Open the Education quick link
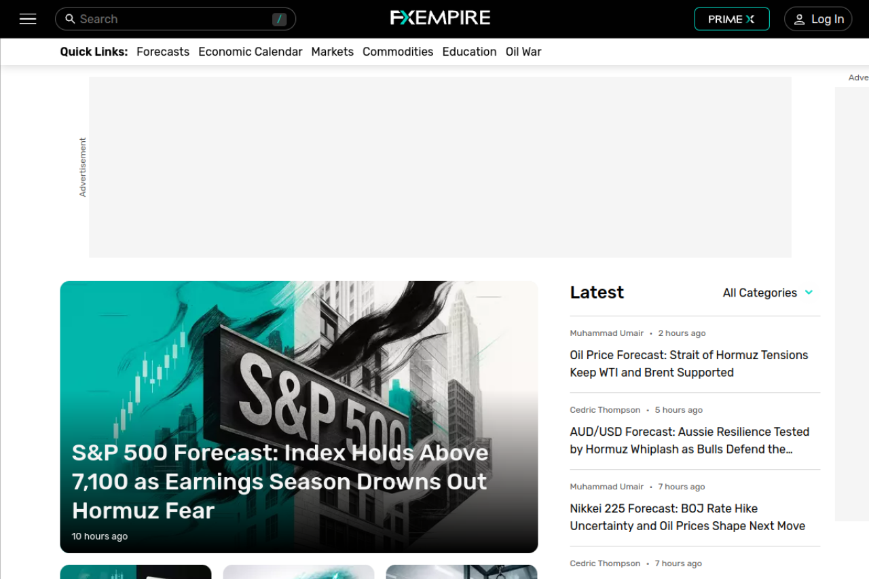Image resolution: width=869 pixels, height=579 pixels. pyautogui.click(x=469, y=52)
